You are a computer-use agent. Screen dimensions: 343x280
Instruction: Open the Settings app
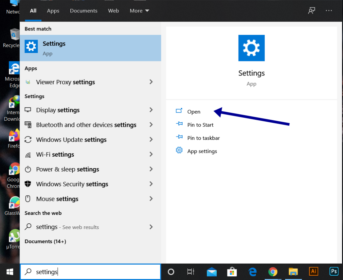(194, 111)
